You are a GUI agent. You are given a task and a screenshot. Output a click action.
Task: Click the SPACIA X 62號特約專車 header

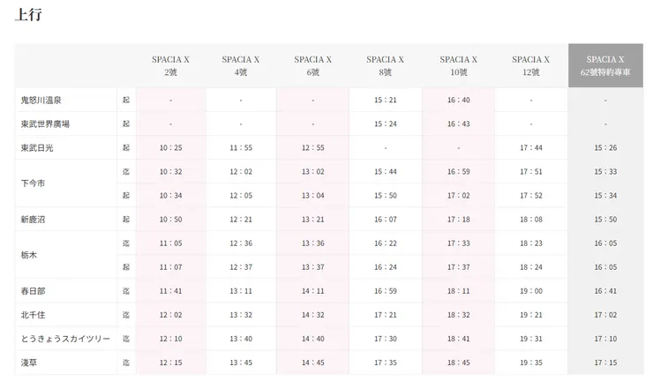(x=605, y=65)
